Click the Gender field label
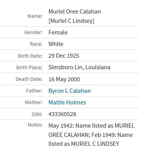 coord(33,32)
